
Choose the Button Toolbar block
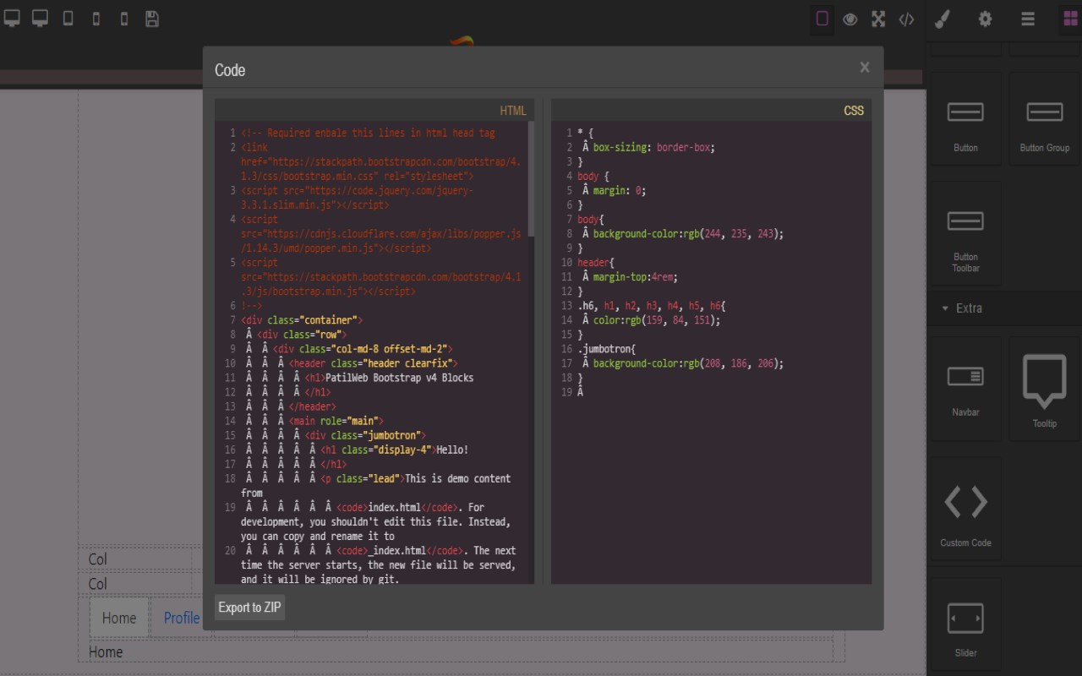click(965, 232)
